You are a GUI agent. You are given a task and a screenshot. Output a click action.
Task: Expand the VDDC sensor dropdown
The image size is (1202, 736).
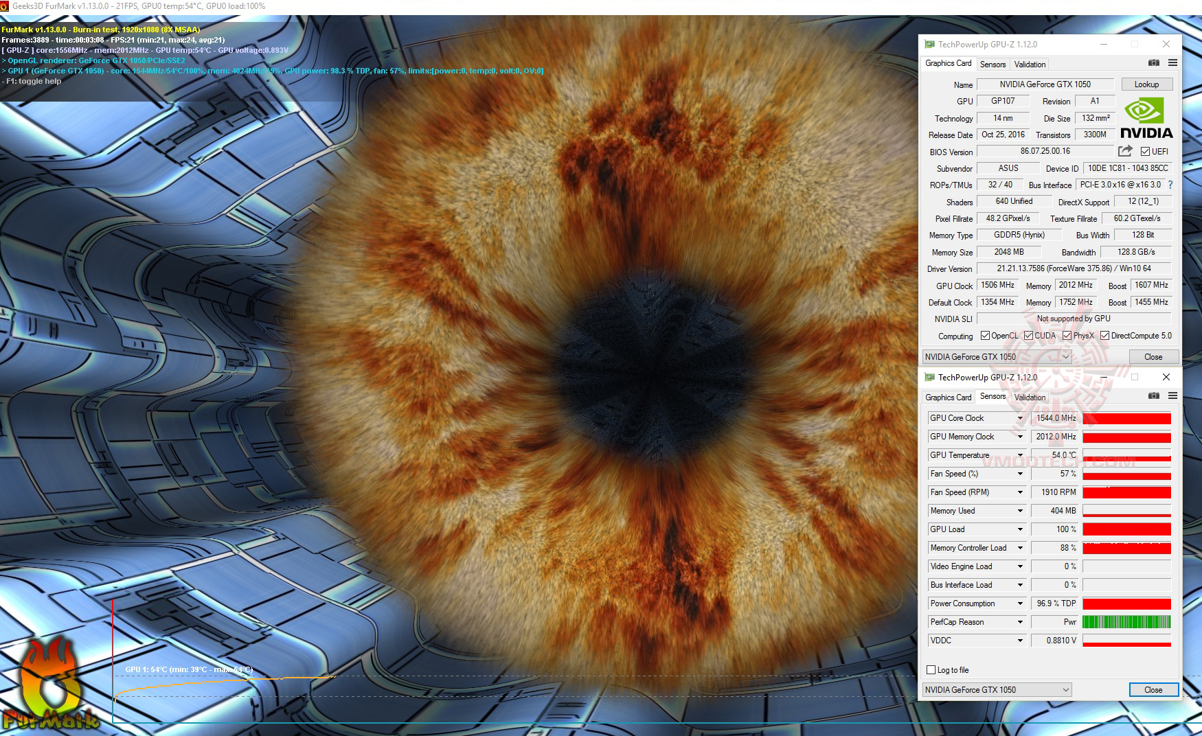click(1020, 641)
